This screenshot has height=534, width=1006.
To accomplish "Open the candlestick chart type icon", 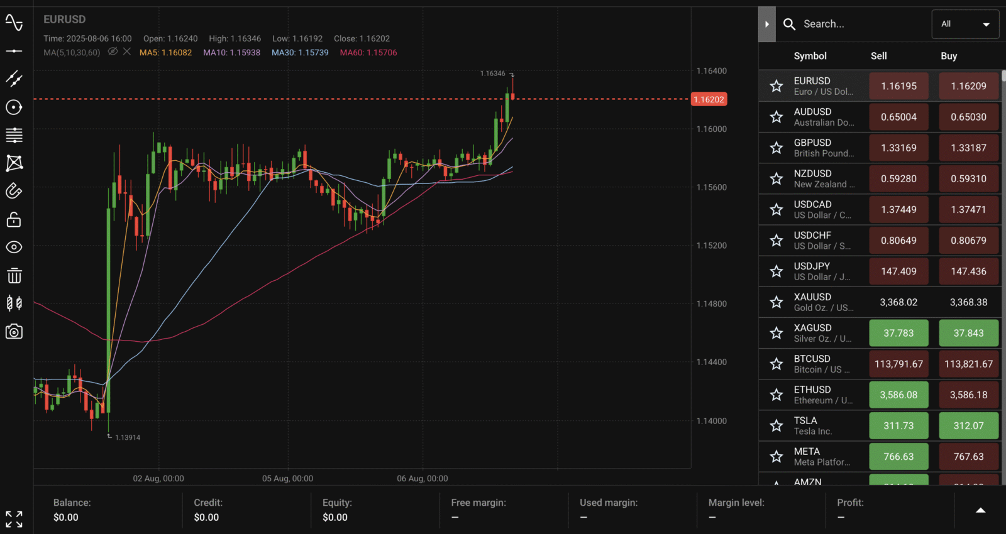I will coord(14,303).
